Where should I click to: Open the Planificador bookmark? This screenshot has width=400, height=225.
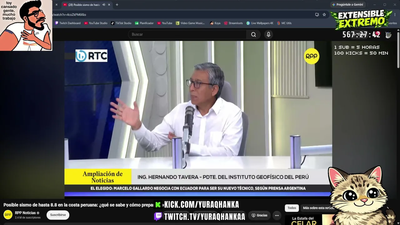pos(144,23)
